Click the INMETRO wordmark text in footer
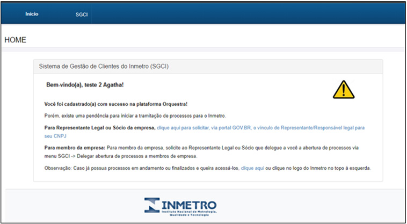The height and width of the screenshot is (224, 407). pyautogui.click(x=190, y=205)
